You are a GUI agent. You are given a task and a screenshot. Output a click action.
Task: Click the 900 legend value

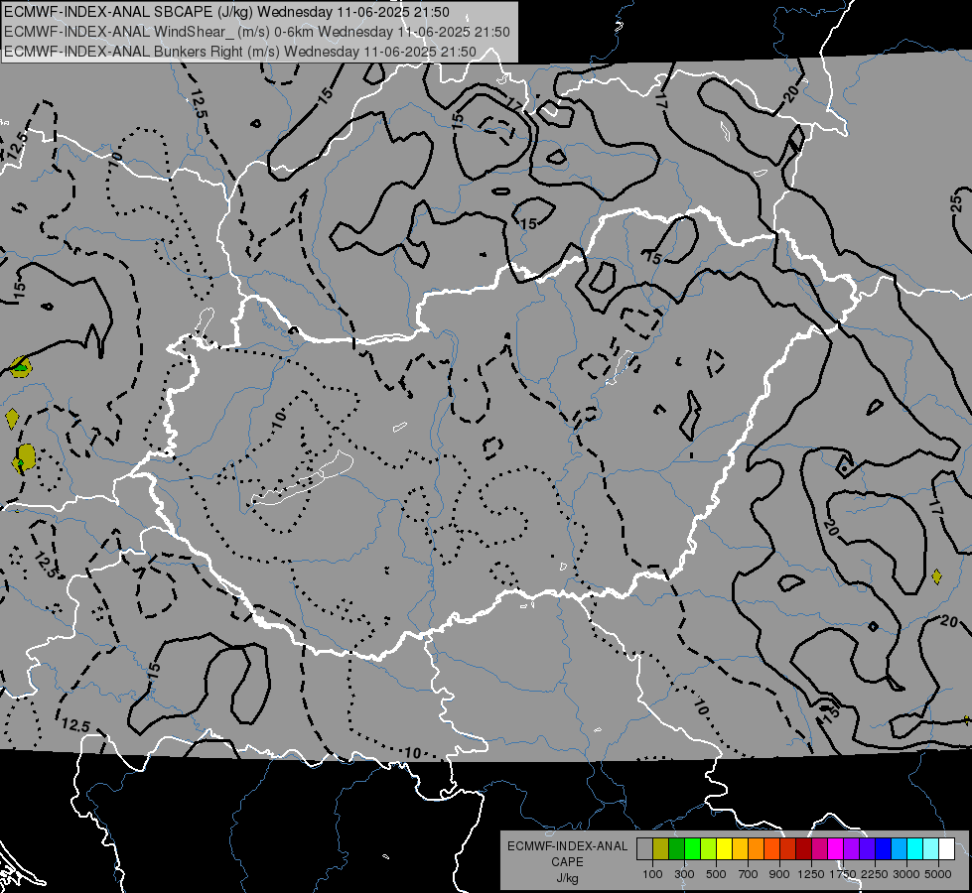(779, 874)
